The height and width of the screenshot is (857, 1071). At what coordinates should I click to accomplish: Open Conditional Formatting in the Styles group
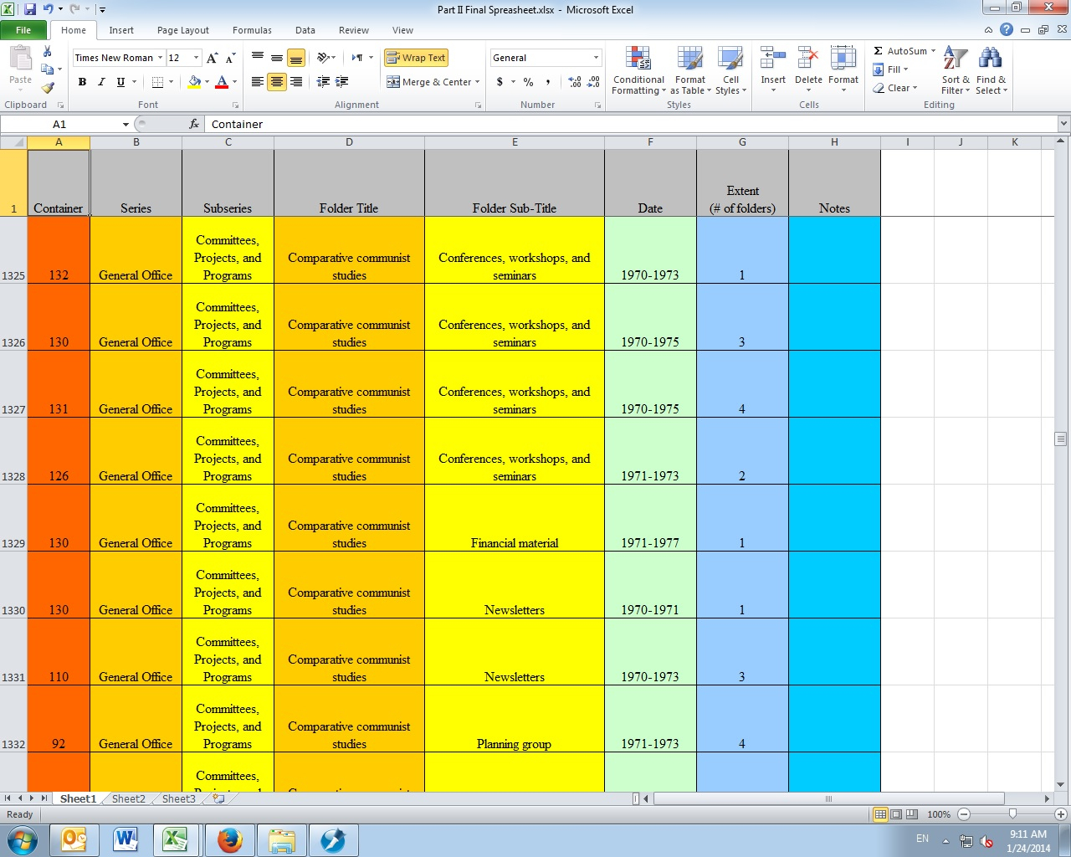point(638,71)
